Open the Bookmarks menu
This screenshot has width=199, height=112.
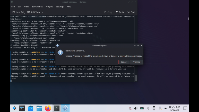pyautogui.click(x=37, y=7)
